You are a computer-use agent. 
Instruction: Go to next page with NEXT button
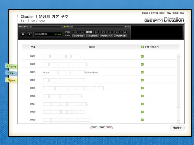(x=109, y=128)
